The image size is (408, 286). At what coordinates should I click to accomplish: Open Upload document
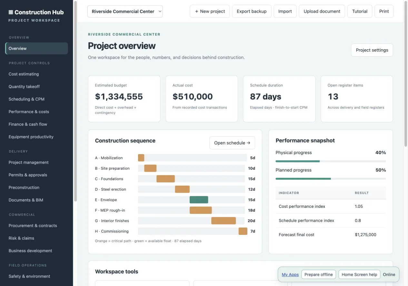coord(322,11)
